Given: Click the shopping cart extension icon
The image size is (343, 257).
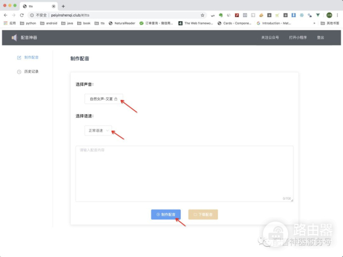Looking at the screenshot, I should (x=277, y=15).
